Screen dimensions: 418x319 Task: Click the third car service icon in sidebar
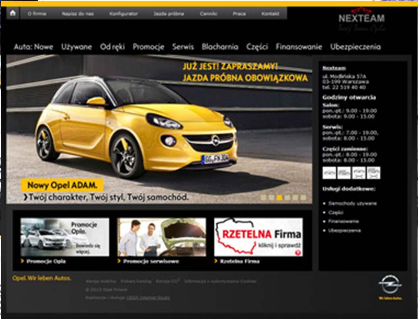[359, 173]
